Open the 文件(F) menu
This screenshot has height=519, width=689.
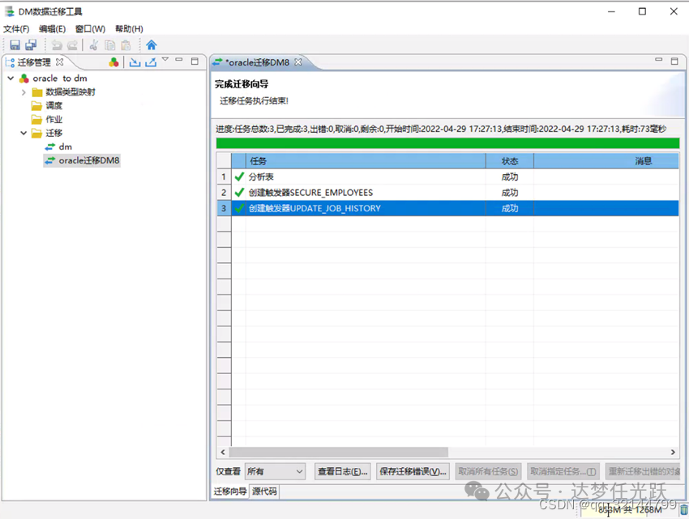(x=16, y=29)
